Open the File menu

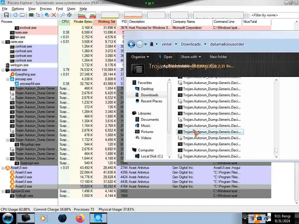click(5, 9)
